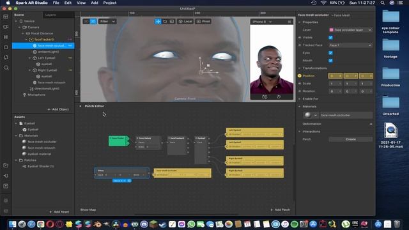Click Add Asset button
This screenshot has width=409, height=230.
[x=59, y=211]
